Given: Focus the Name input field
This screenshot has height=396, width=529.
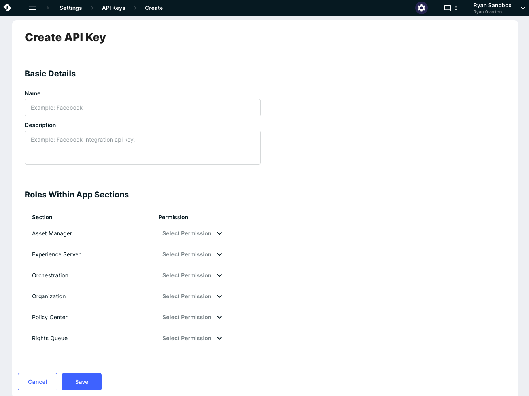Looking at the screenshot, I should (x=143, y=108).
